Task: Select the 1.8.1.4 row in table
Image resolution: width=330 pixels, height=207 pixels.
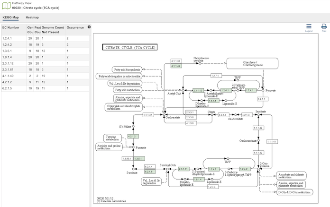Action: pos(46,57)
